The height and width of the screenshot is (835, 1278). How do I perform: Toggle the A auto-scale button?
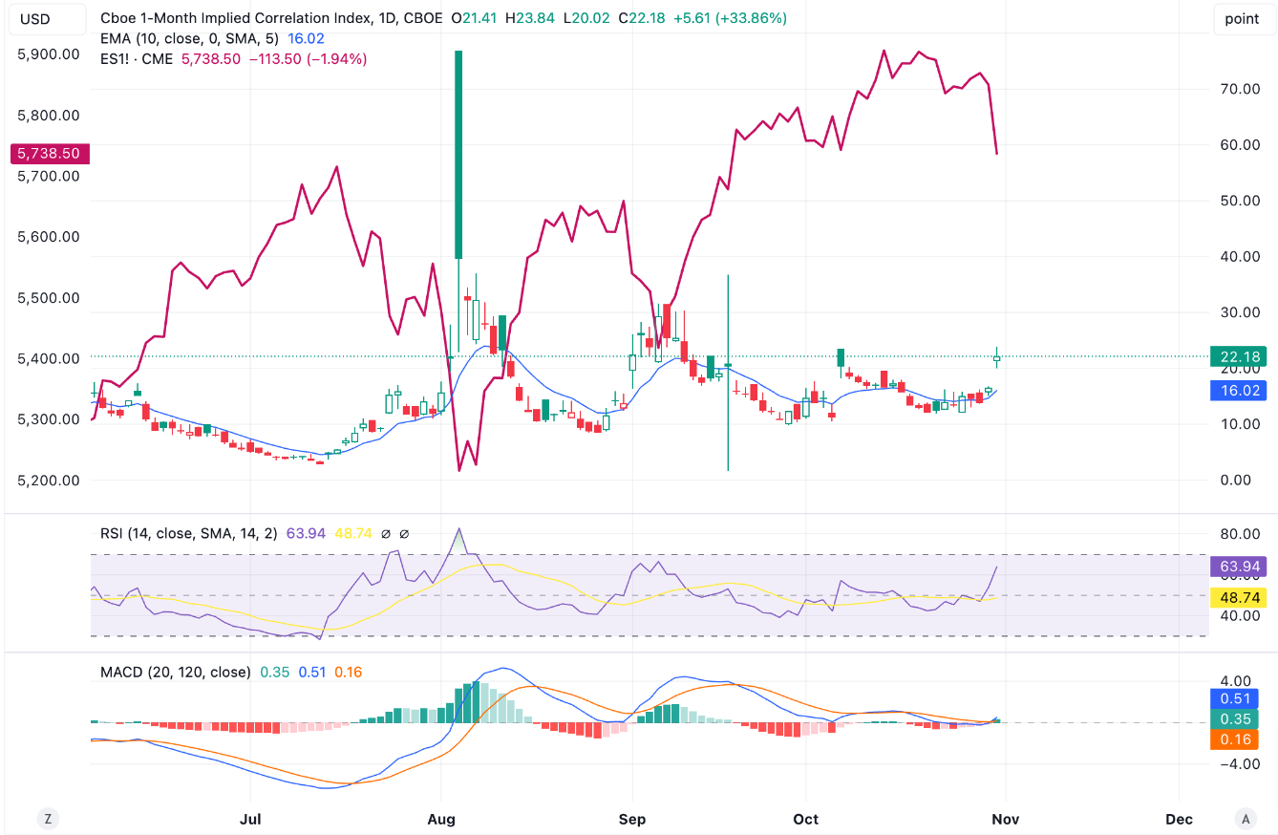[1245, 818]
